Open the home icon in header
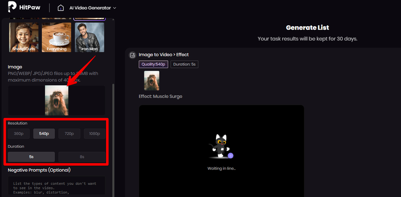Viewport: 401px width, 197px height. [61, 8]
